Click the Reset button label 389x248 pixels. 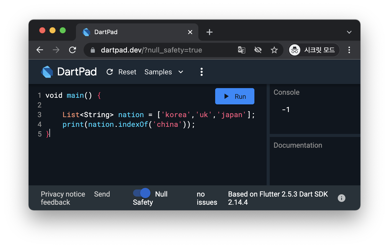tap(127, 72)
